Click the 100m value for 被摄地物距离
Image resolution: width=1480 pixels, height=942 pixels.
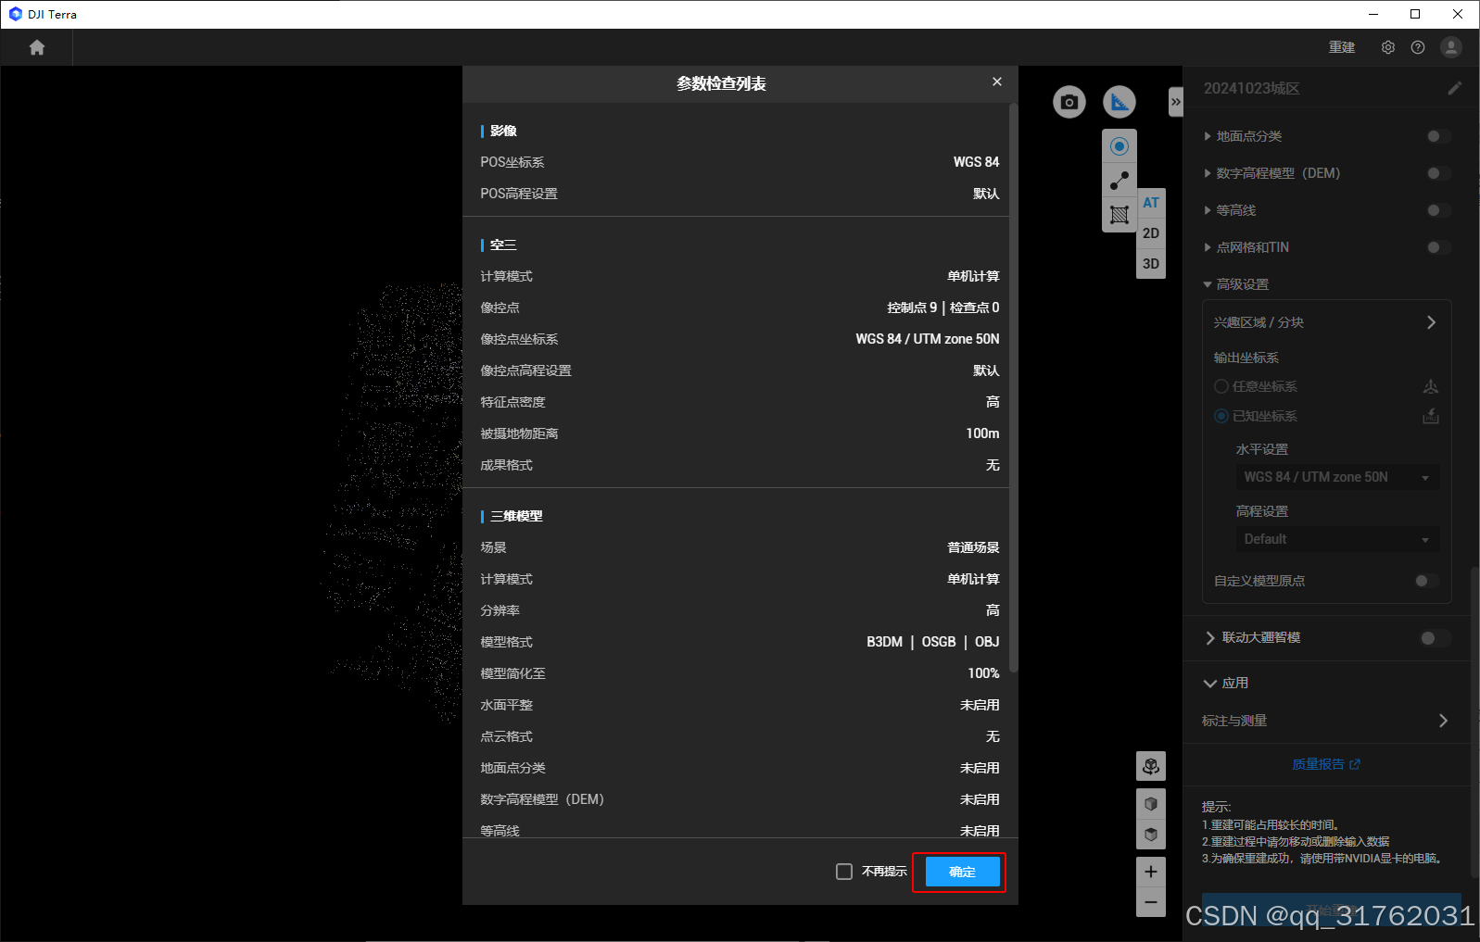tap(982, 433)
